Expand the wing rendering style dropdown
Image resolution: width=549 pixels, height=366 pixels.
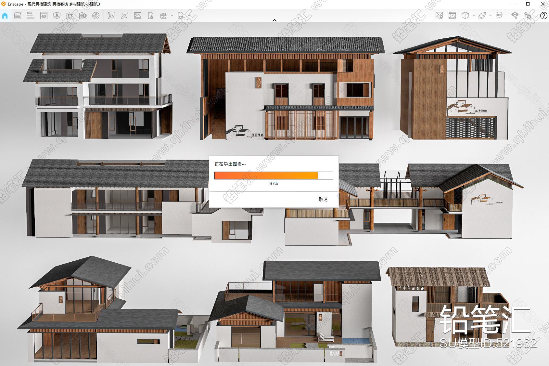click(x=491, y=16)
